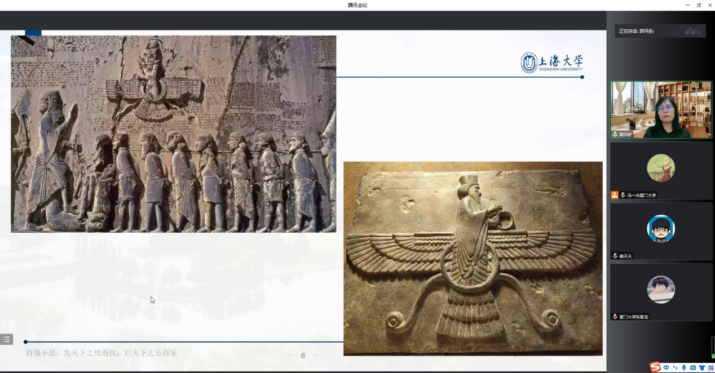The image size is (715, 373).
Task: Click the 正在讲话 speaker status bar
Action: point(660,31)
